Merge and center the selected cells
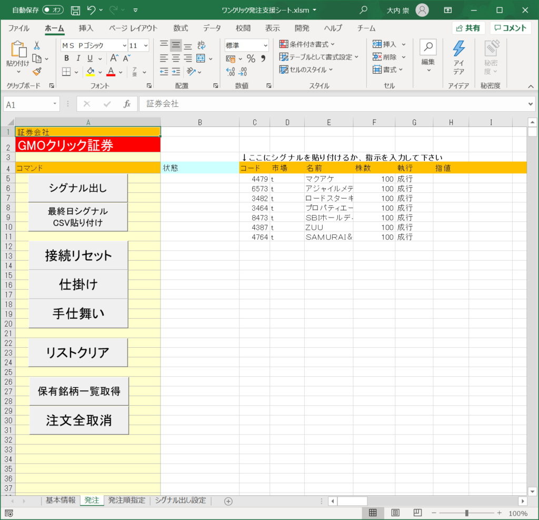Image resolution: width=539 pixels, height=520 pixels. pyautogui.click(x=201, y=58)
